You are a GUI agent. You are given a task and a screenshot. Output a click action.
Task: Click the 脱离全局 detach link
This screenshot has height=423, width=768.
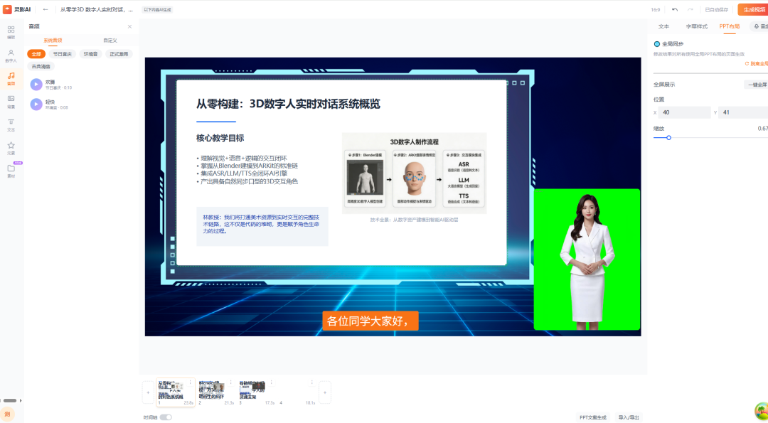tap(756, 64)
